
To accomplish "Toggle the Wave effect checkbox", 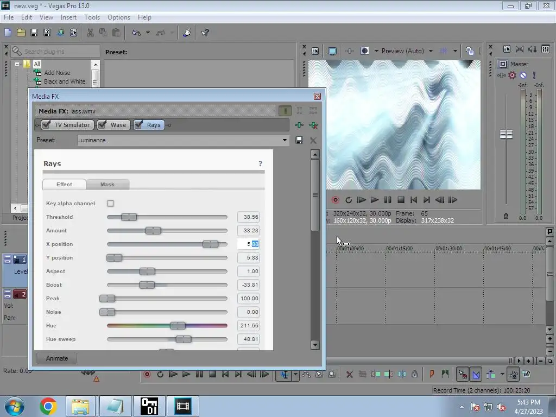I will pos(103,124).
